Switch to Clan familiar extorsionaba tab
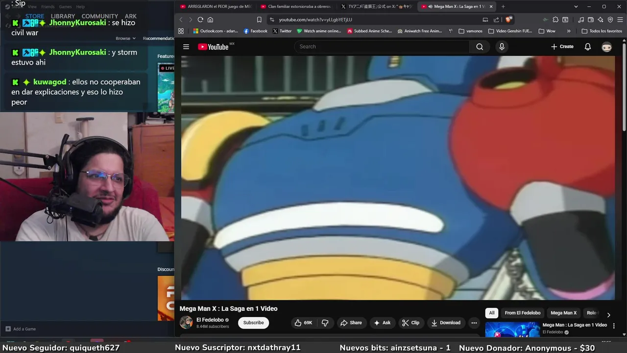The width and height of the screenshot is (627, 353). point(296,6)
